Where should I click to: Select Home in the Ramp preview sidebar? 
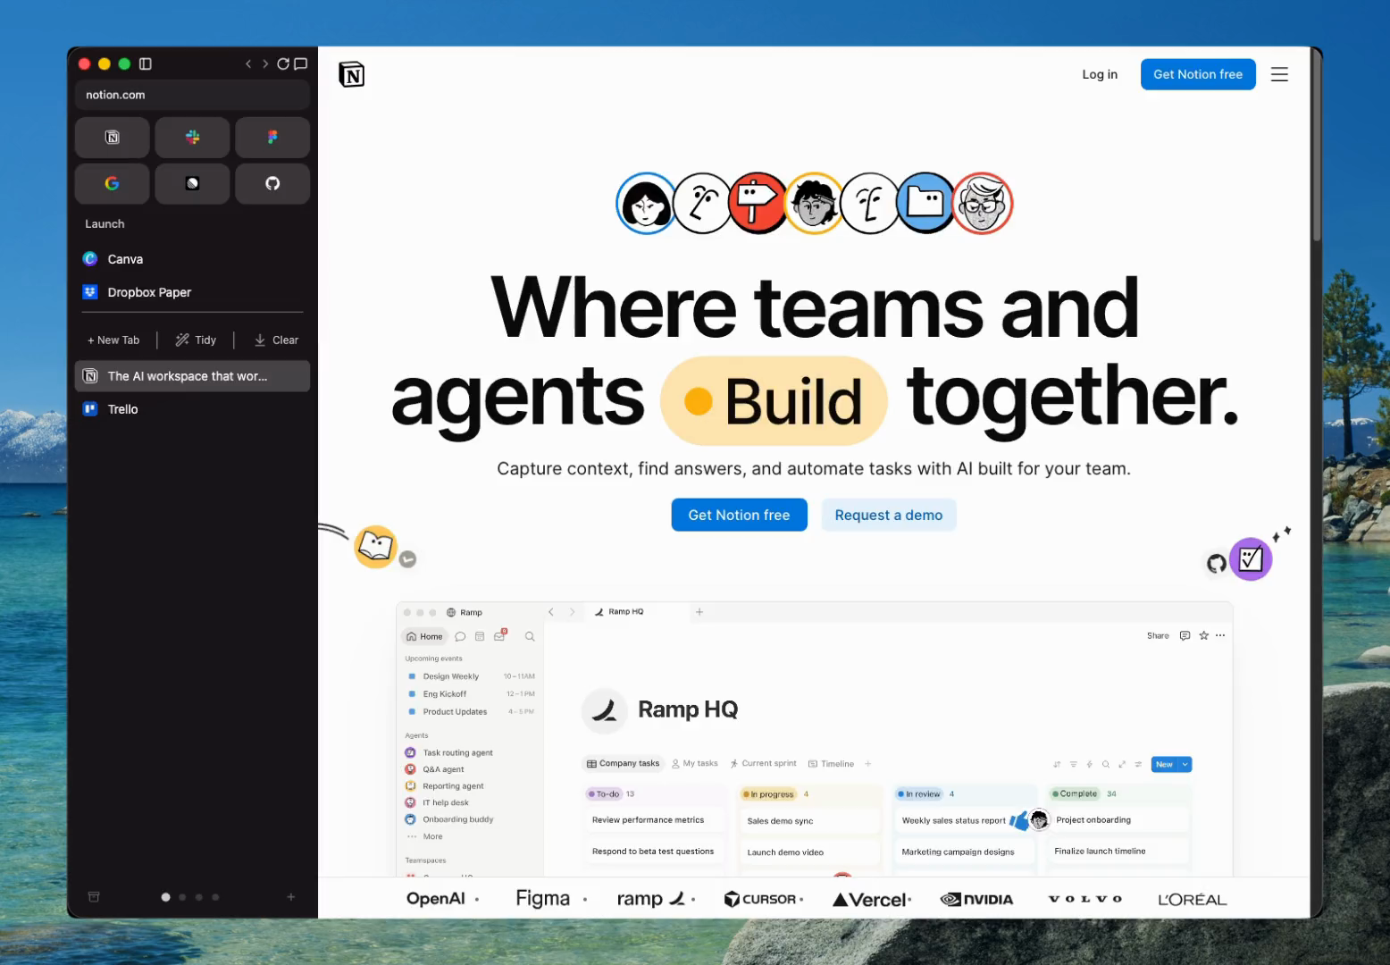pyautogui.click(x=424, y=637)
